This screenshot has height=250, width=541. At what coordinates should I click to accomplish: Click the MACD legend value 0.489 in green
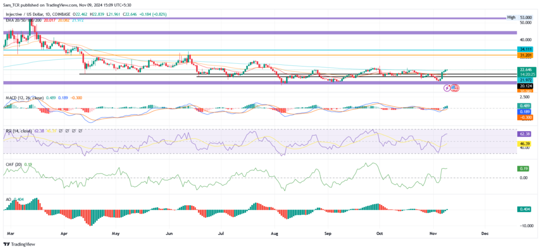[x=52, y=98]
